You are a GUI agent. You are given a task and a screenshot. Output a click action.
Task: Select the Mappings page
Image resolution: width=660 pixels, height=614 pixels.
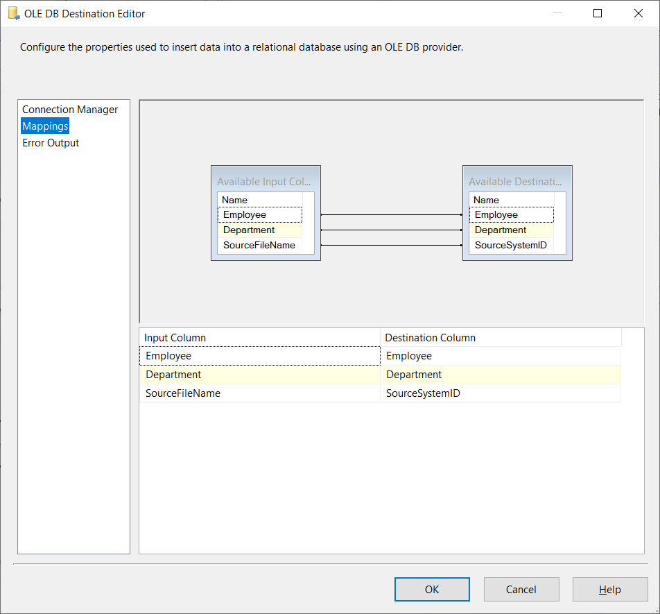pyautogui.click(x=45, y=126)
